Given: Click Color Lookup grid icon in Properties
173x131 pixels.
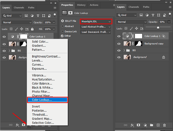Looking at the screenshot, I should 64,13.
